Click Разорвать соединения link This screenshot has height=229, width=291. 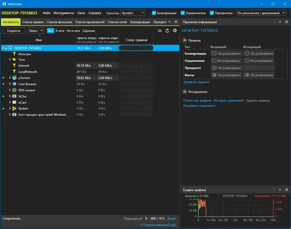(199, 106)
